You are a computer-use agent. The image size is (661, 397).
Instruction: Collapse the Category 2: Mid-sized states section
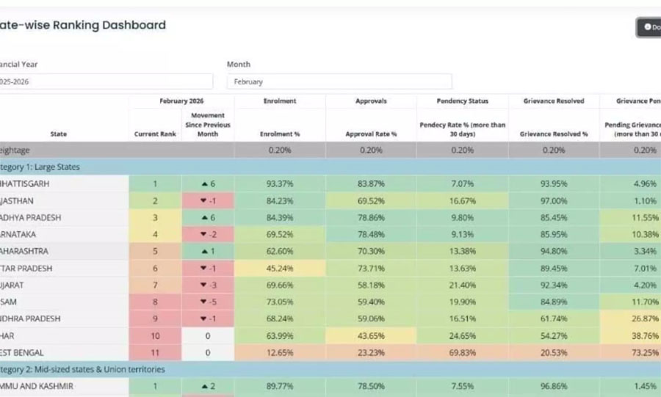click(81, 369)
